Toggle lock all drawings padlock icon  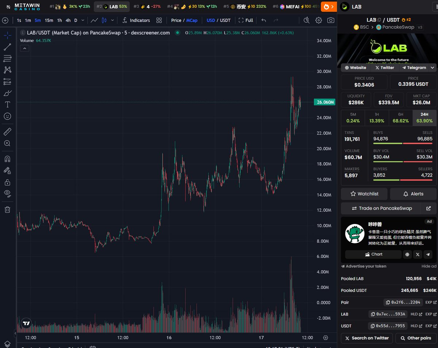[7, 182]
